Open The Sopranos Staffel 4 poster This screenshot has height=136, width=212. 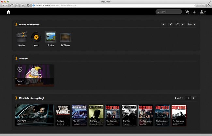[x=145, y=115]
